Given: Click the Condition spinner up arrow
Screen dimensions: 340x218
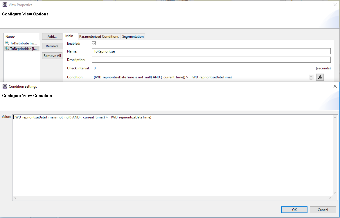Looking at the screenshot, I should coord(311,76).
